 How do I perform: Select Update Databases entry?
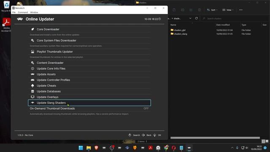(89, 91)
